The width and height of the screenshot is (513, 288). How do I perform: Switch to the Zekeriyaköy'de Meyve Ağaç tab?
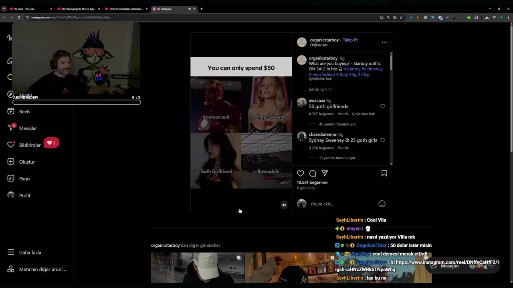[x=78, y=9]
